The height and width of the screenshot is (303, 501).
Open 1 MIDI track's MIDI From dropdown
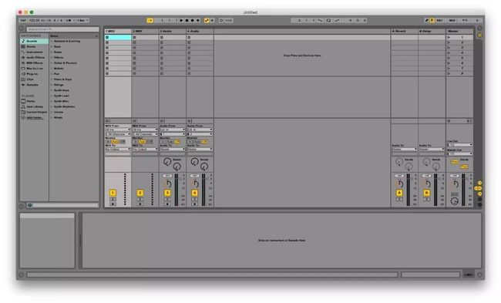coord(118,130)
